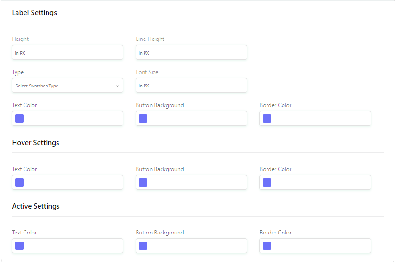Open Label Settings Border Color swatch

tap(267, 118)
